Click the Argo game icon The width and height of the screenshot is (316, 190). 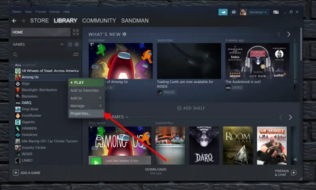pos(18,84)
